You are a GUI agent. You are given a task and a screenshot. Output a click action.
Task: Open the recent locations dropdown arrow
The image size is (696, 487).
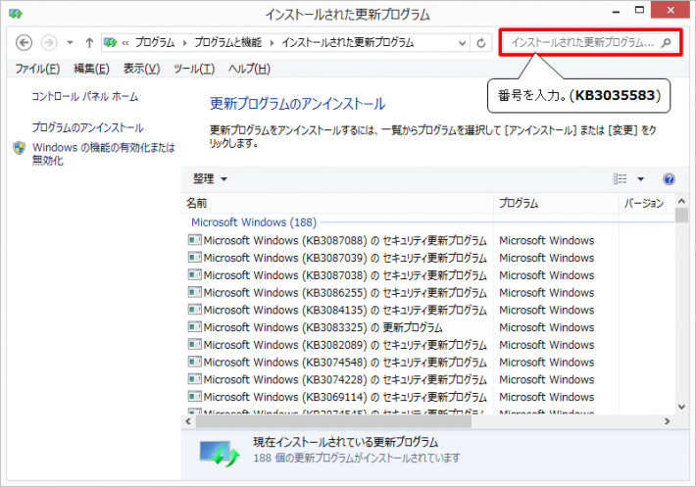(70, 43)
